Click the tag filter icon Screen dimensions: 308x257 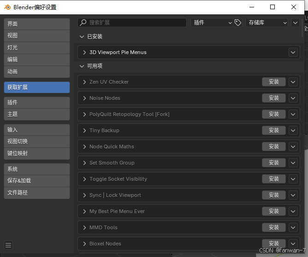238,23
